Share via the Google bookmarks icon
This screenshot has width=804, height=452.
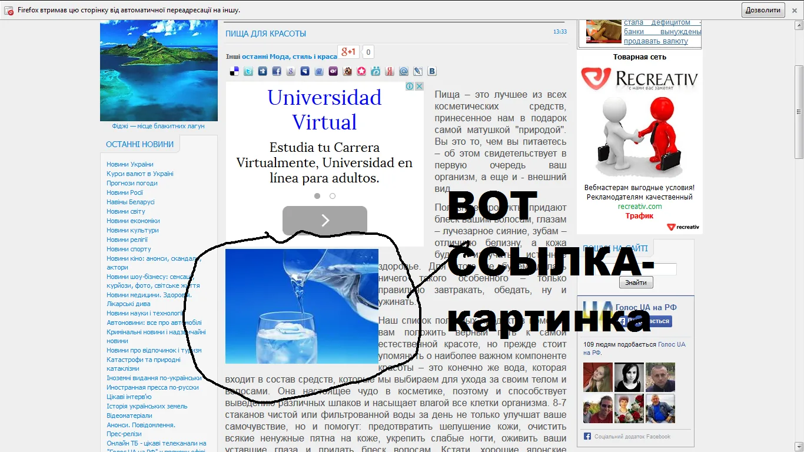pos(291,71)
